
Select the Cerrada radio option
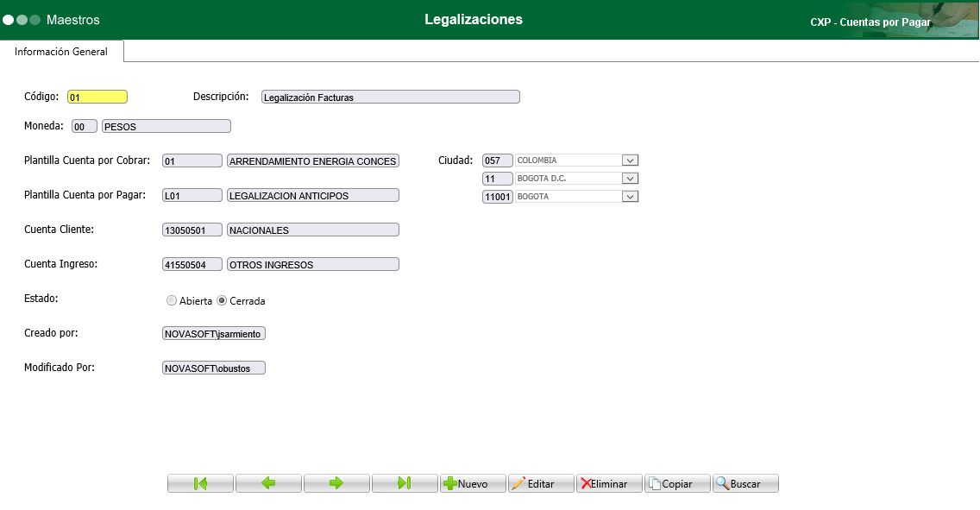pos(221,300)
